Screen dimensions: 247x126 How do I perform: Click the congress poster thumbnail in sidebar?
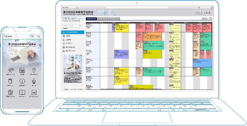click(73, 69)
